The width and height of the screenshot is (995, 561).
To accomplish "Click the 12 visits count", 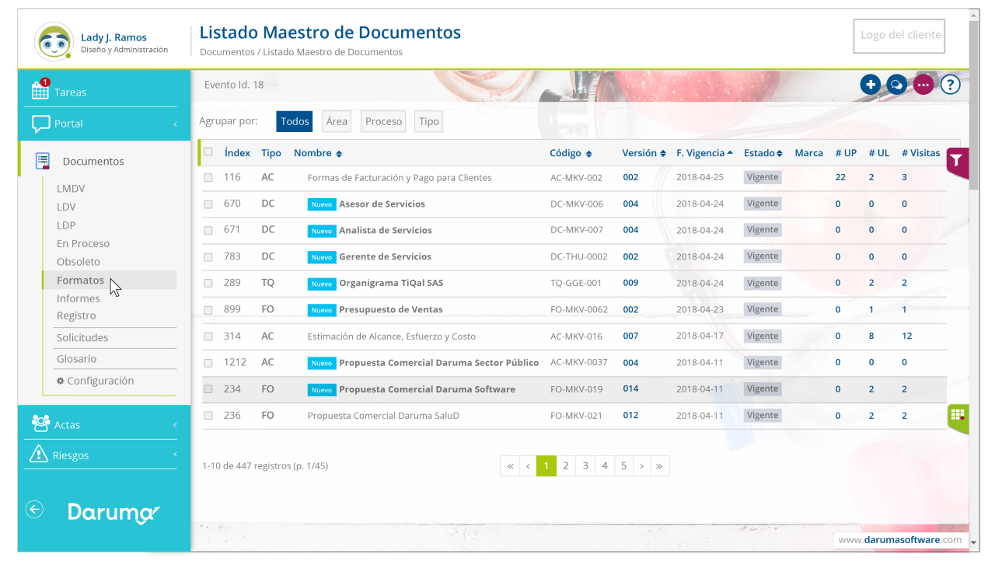I will pos(907,336).
